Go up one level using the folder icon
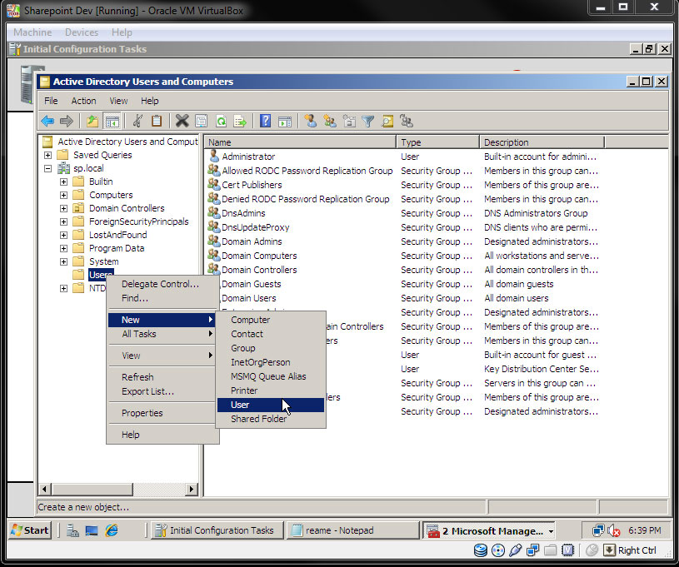 pyautogui.click(x=92, y=122)
